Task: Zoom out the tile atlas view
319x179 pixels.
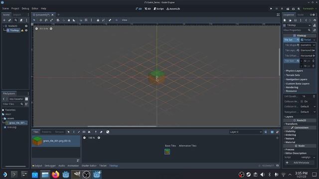Action: (x=84, y=138)
